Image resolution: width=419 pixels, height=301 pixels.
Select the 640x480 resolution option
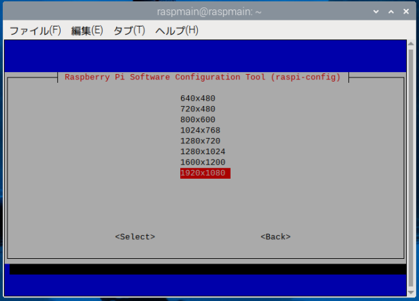point(198,99)
